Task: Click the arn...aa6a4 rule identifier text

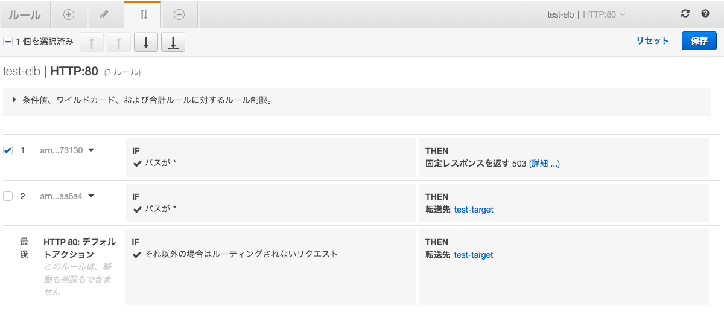Action: coord(61,196)
